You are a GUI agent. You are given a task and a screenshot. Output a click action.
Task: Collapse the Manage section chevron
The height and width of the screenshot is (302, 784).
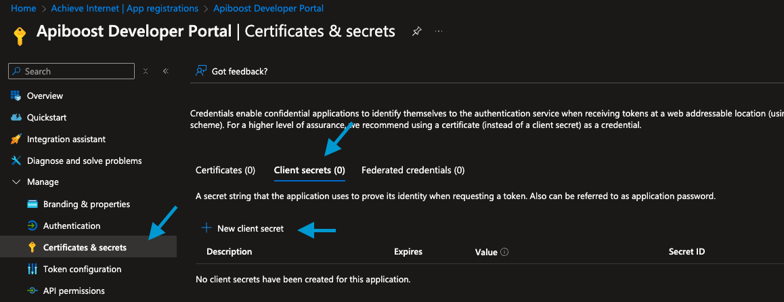tap(16, 182)
